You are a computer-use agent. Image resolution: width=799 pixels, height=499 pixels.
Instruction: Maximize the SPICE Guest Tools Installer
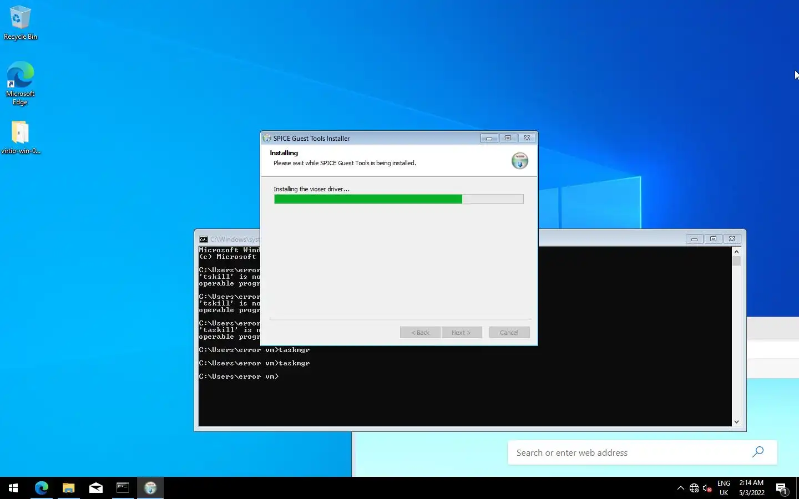tap(508, 138)
